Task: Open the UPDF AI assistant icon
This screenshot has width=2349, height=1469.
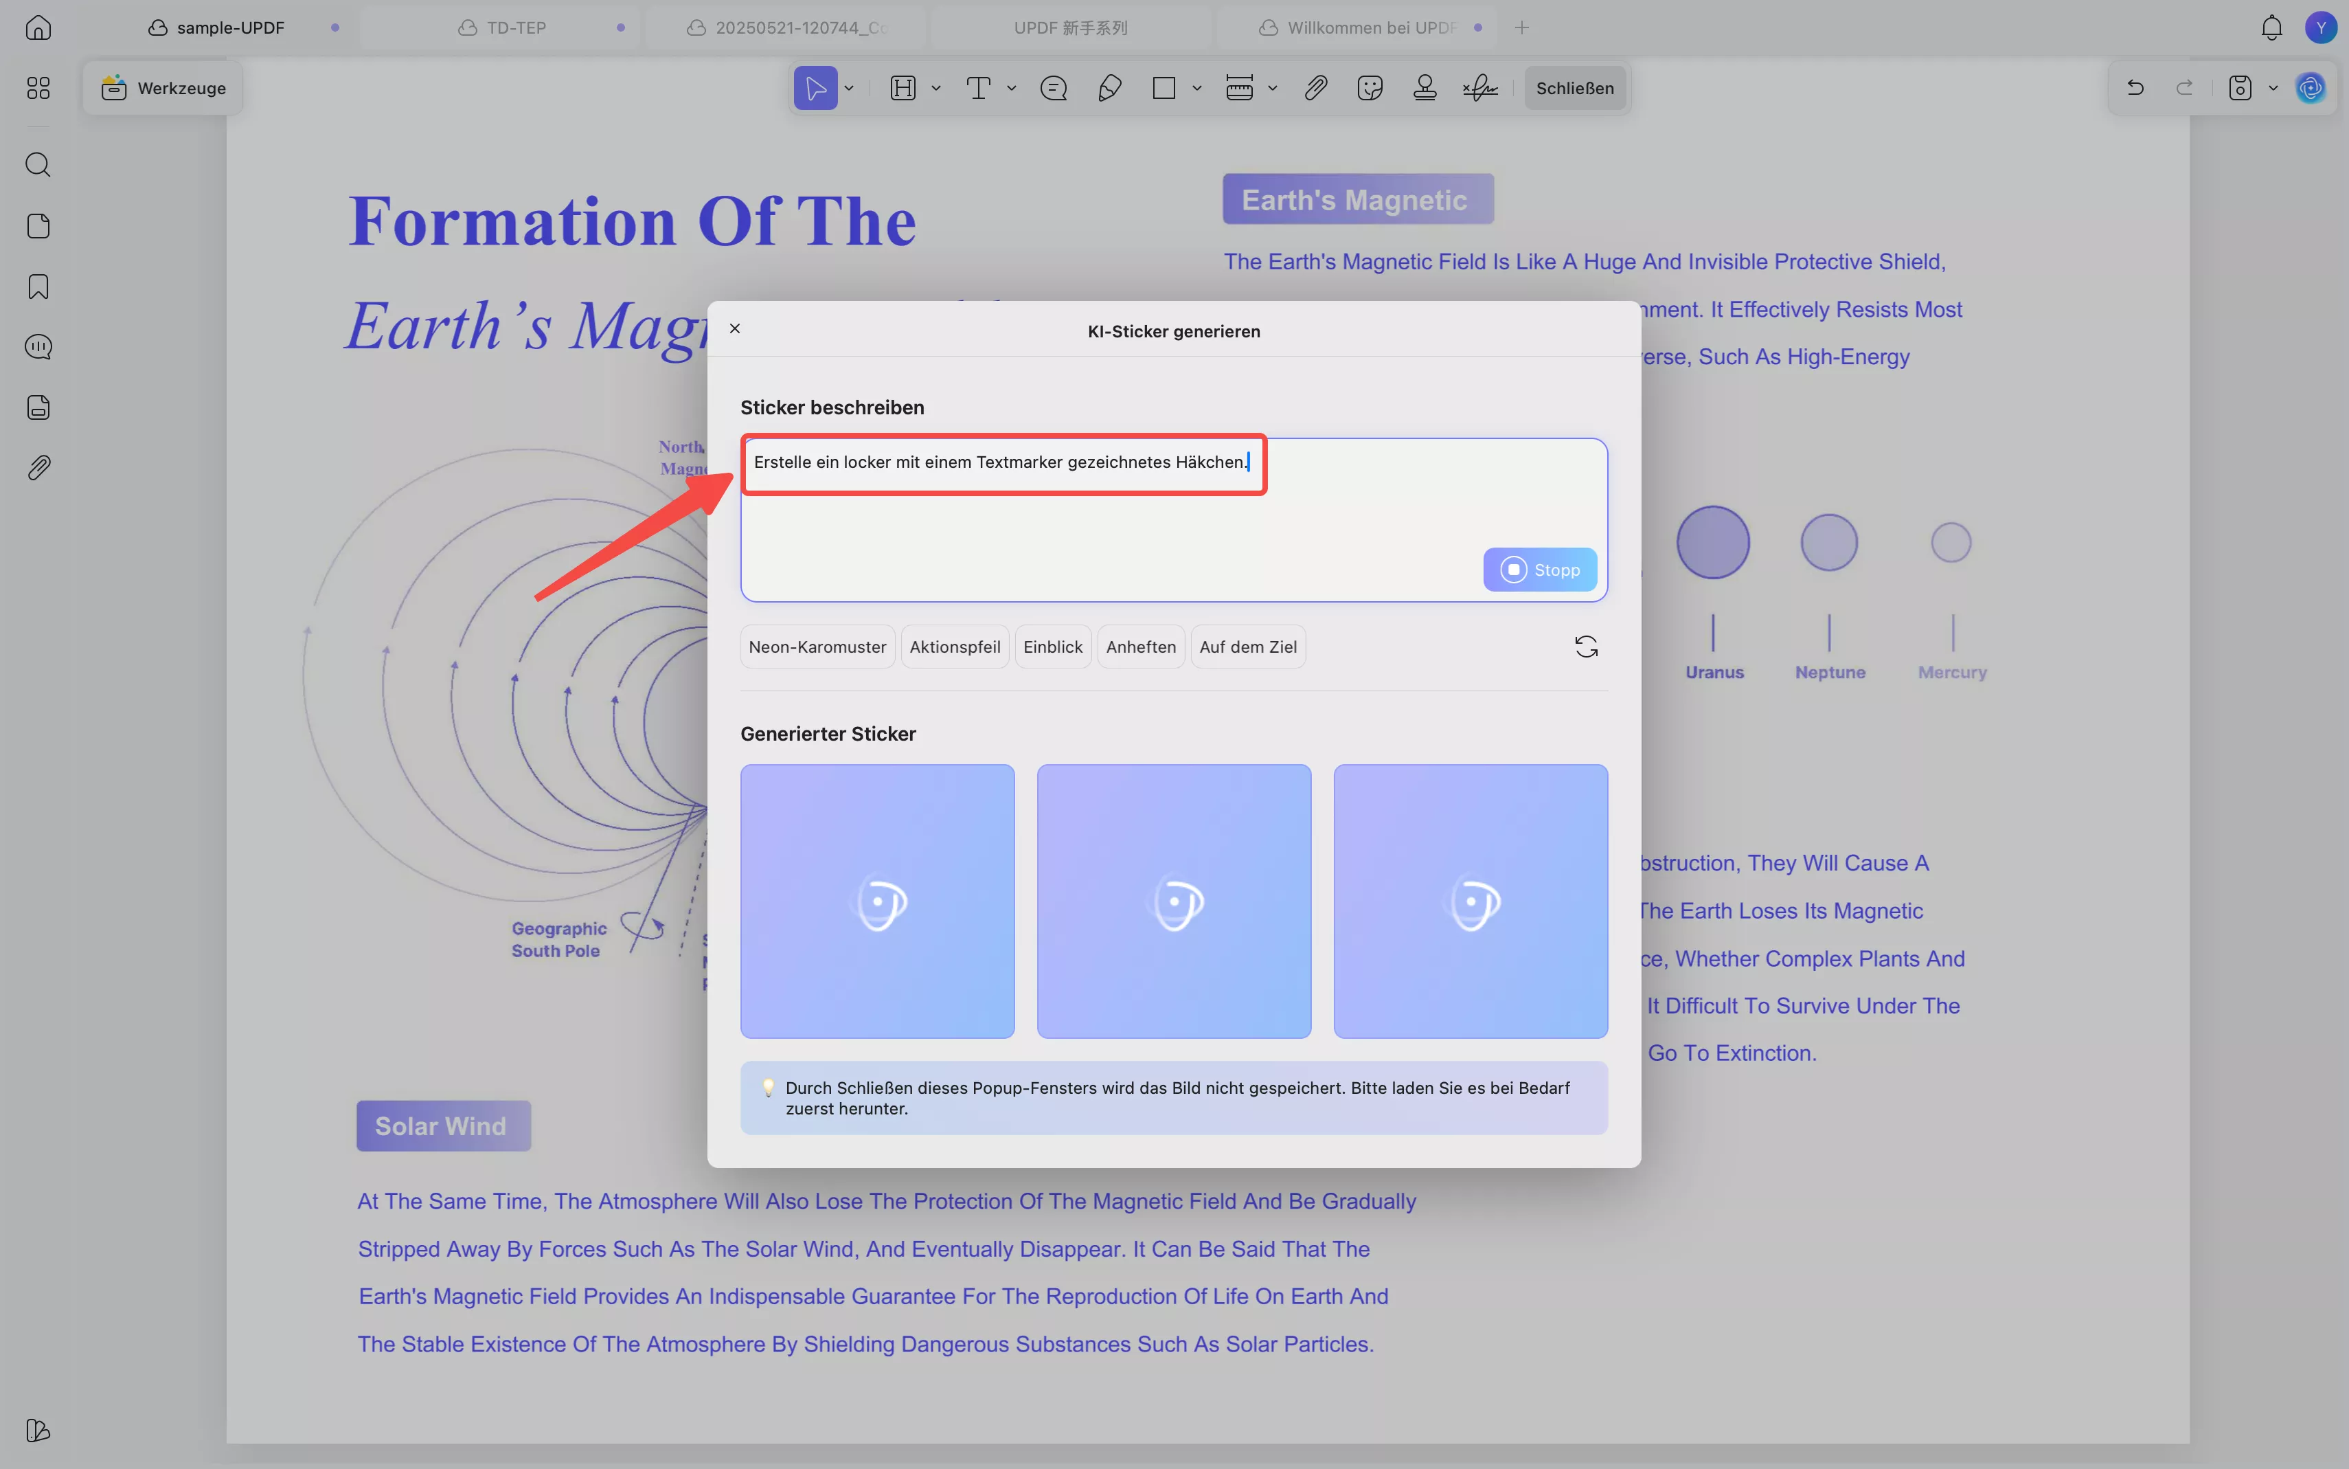Action: click(2310, 89)
